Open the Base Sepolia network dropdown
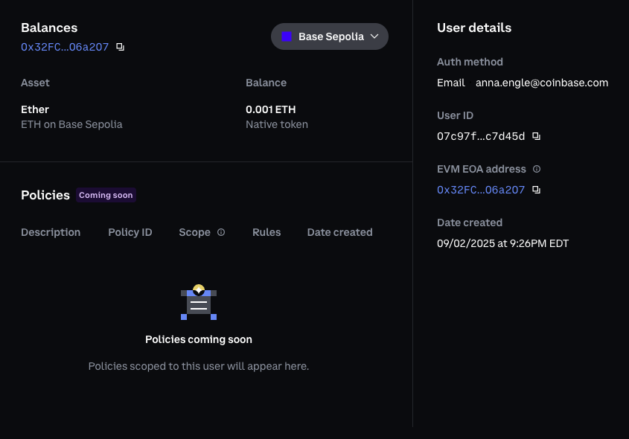 click(x=330, y=36)
